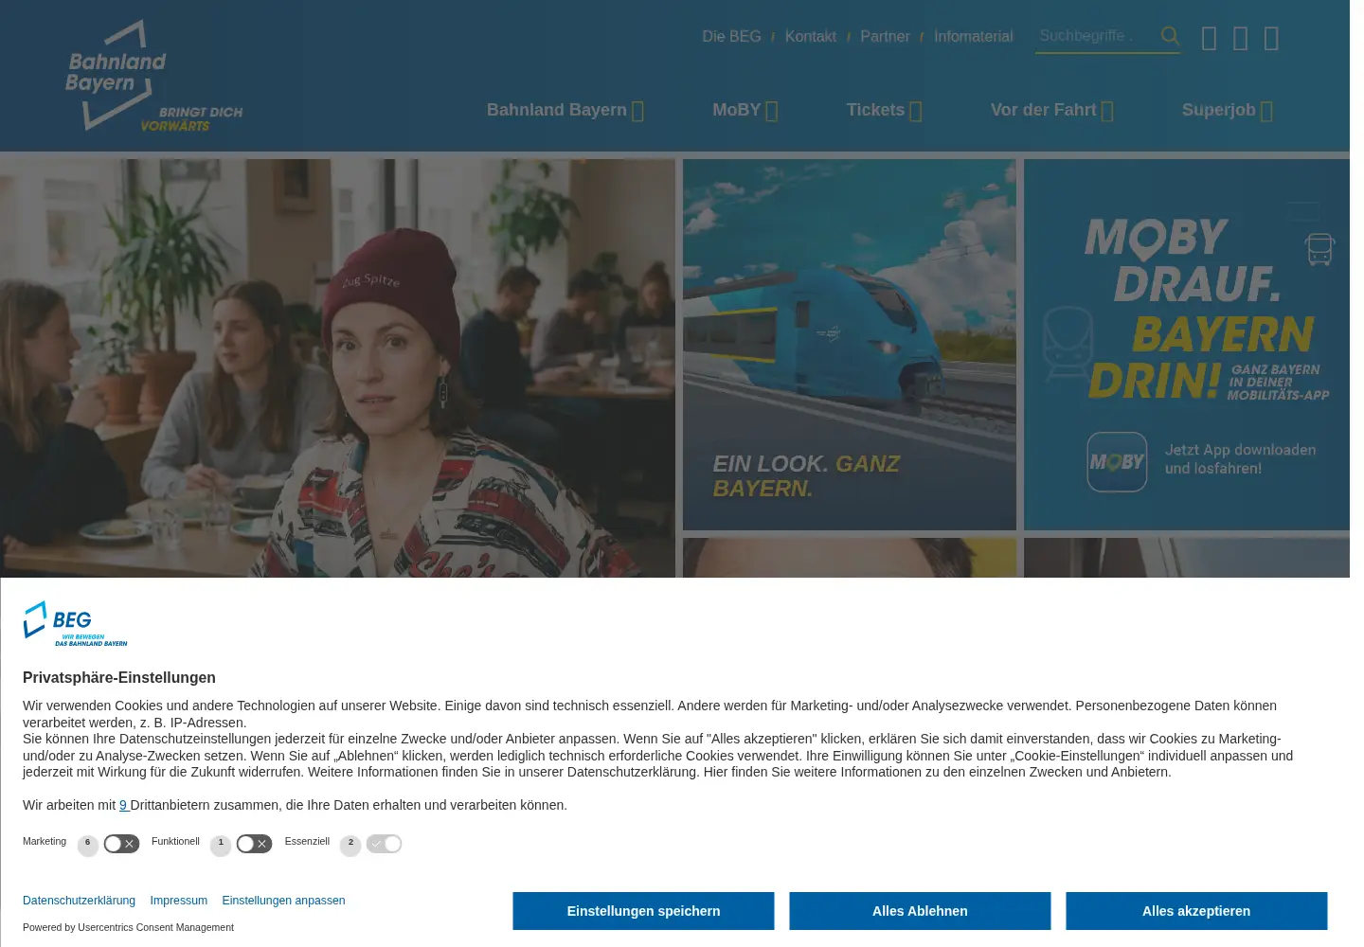Open Die BEG top menu link
This screenshot has width=1364, height=947.
(731, 36)
